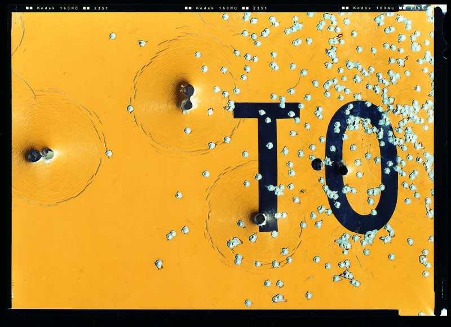This screenshot has width=451, height=327.
Task: Click the black letter O
Action: (361, 167)
